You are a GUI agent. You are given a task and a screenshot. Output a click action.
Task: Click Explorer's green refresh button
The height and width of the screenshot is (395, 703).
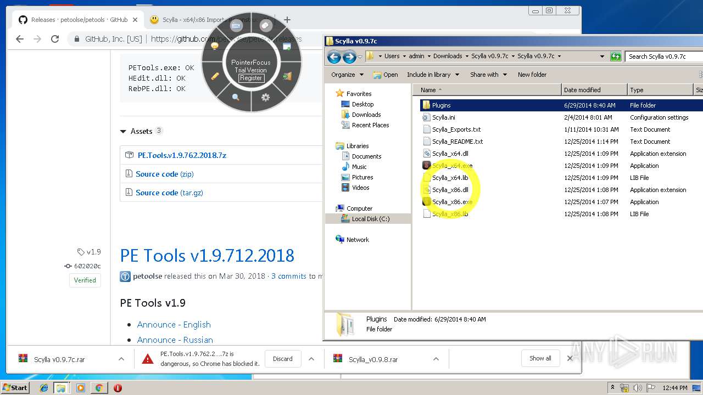tap(616, 56)
